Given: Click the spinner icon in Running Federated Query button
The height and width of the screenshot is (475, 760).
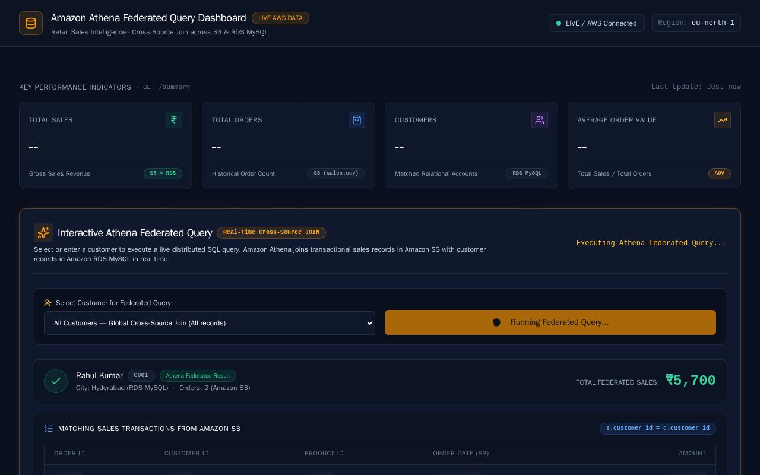Looking at the screenshot, I should 497,322.
